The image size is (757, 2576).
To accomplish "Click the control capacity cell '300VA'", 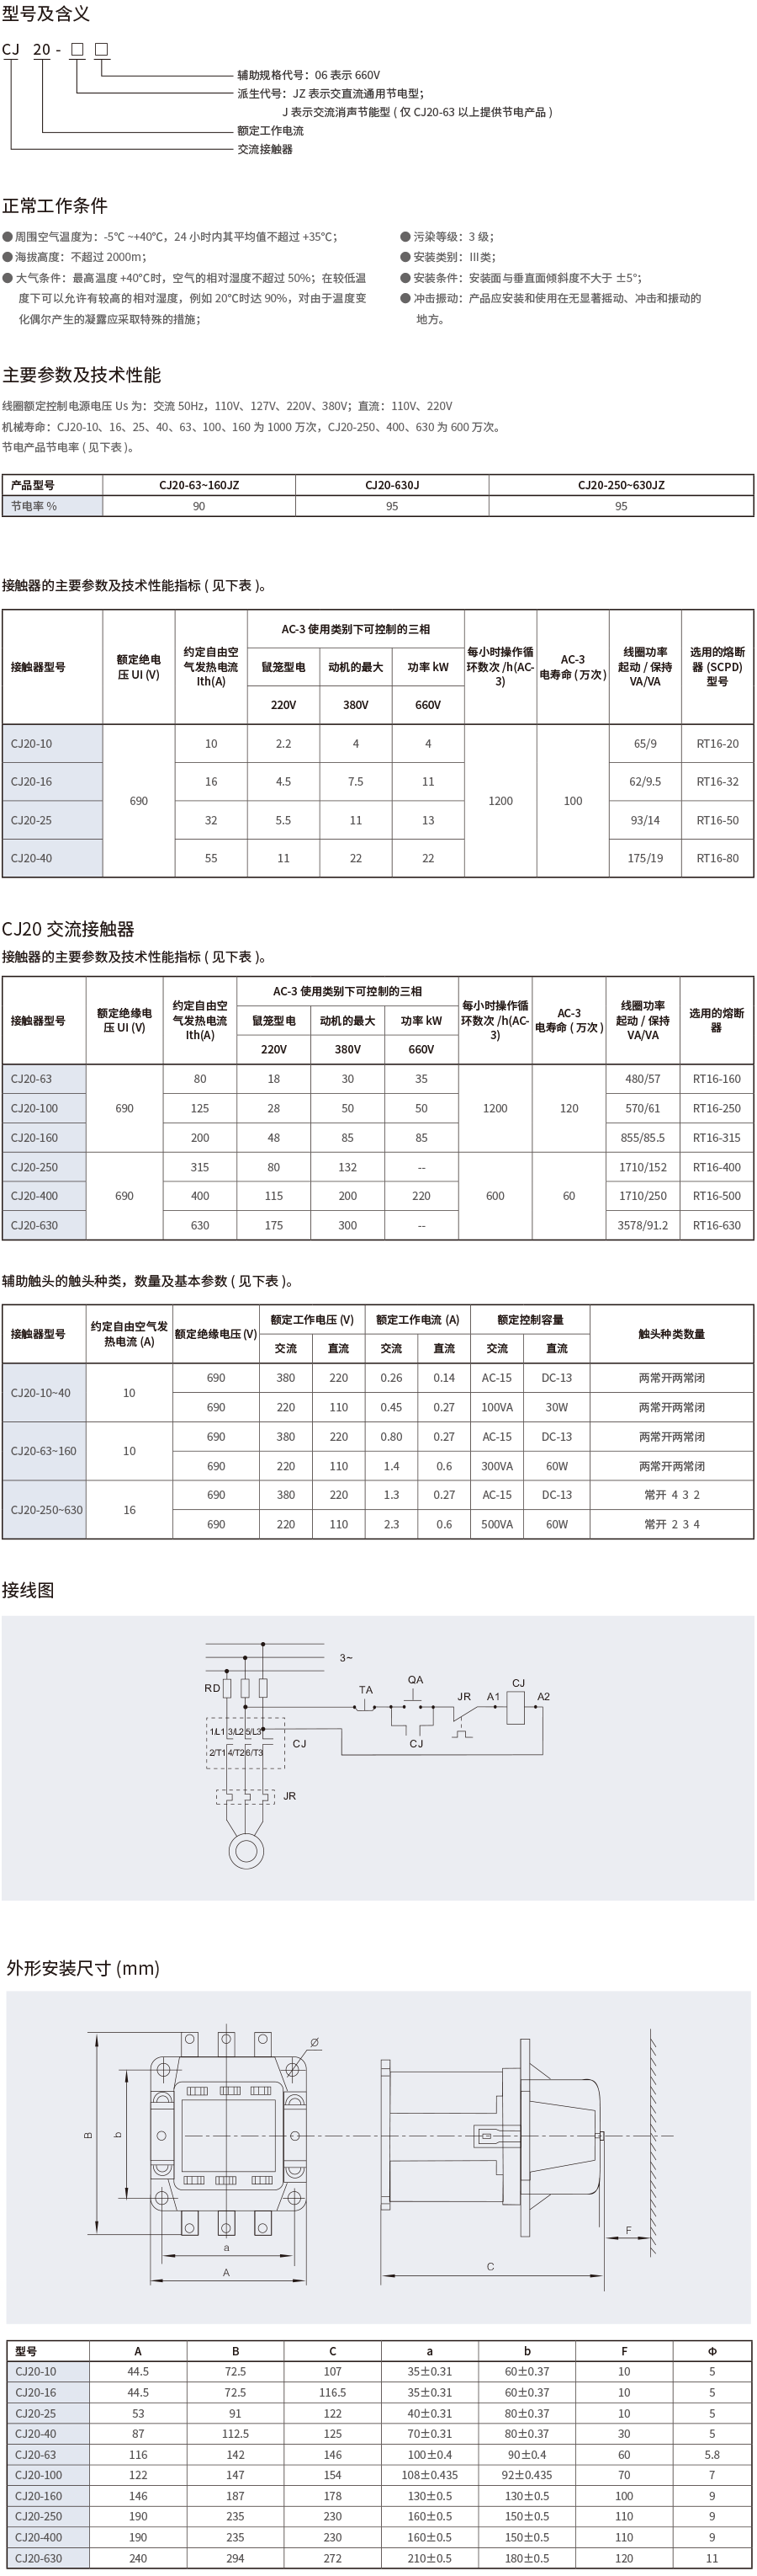I will [497, 1466].
